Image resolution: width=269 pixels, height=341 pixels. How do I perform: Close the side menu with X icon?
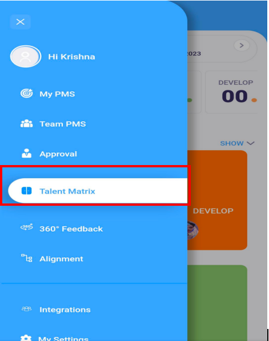[x=21, y=22]
